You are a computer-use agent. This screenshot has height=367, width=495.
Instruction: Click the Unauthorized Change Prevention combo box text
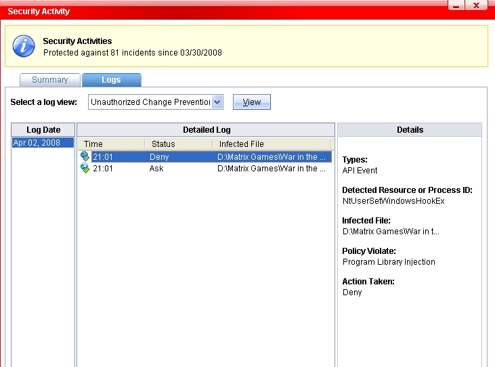tap(150, 102)
